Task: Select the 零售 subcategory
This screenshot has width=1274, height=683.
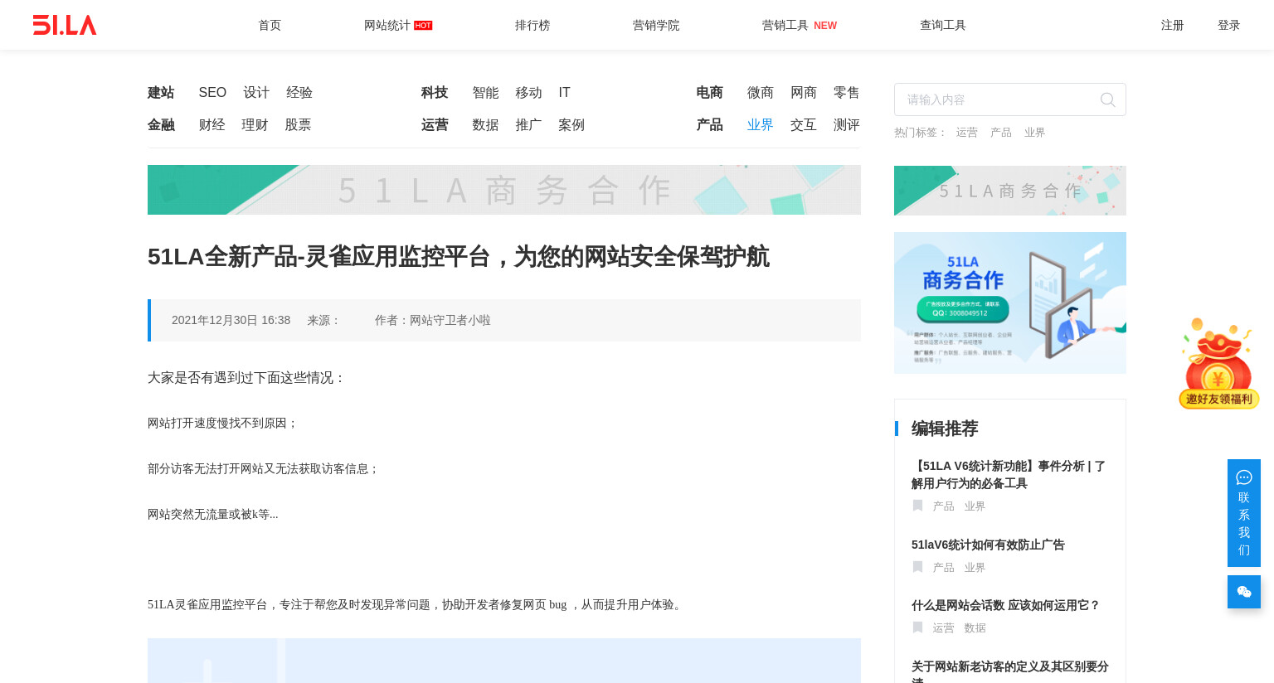Action: click(x=847, y=93)
